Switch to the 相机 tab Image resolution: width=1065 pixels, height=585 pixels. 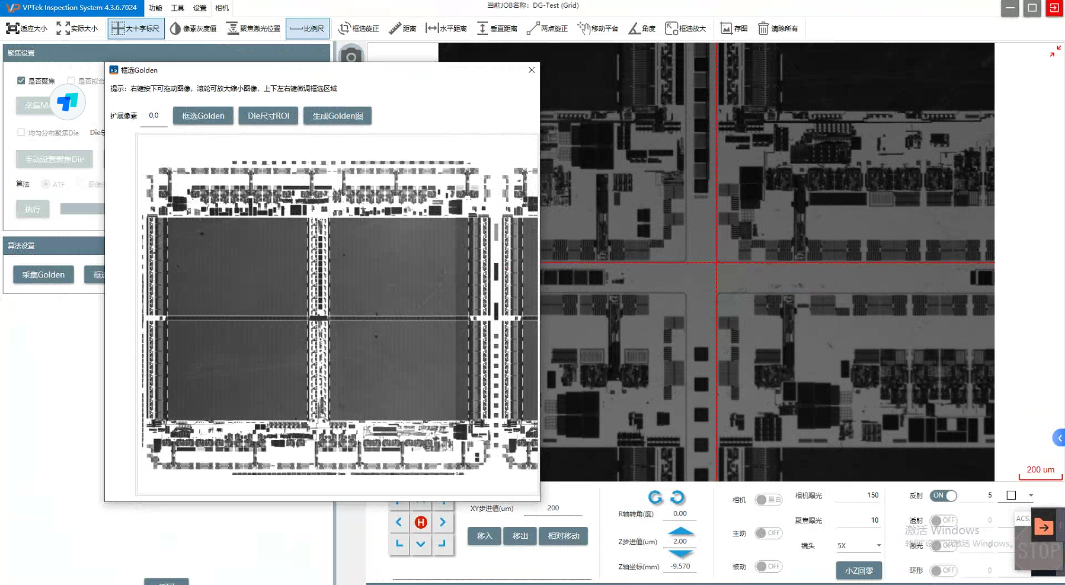pos(222,8)
